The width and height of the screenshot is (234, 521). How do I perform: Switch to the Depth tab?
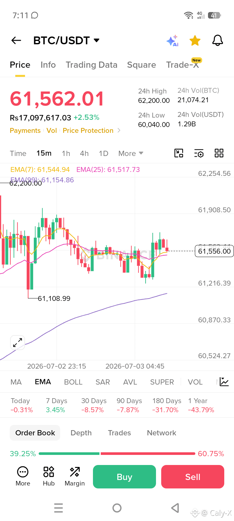pos(81,433)
